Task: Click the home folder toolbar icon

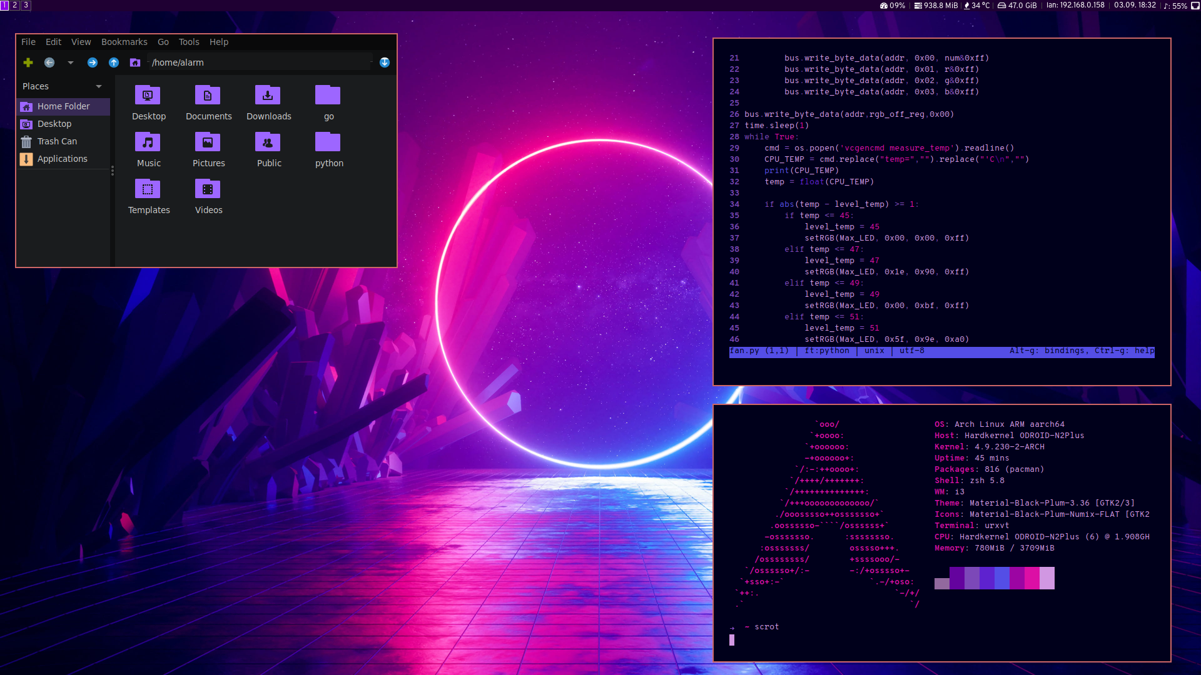Action: (135, 62)
